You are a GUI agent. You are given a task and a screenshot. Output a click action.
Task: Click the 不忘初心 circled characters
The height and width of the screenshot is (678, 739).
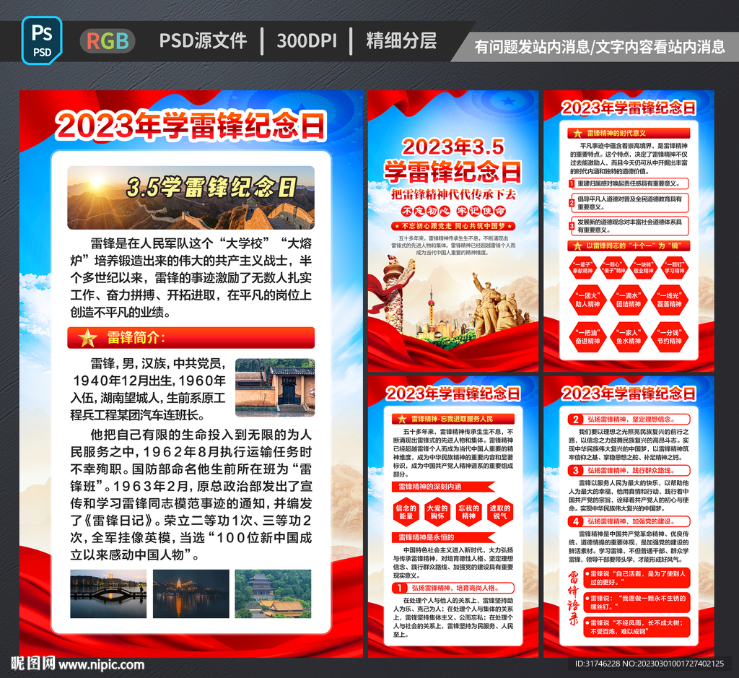426,211
